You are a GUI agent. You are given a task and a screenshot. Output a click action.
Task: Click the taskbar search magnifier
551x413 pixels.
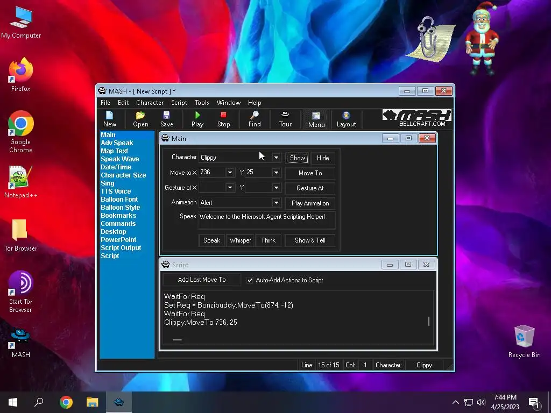tap(39, 402)
